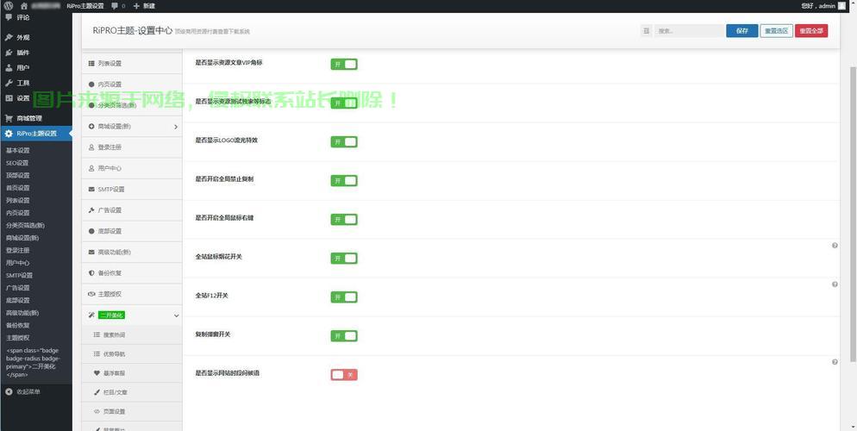
Task: Open 外观 menu in WordPress sidebar
Action: (22, 38)
